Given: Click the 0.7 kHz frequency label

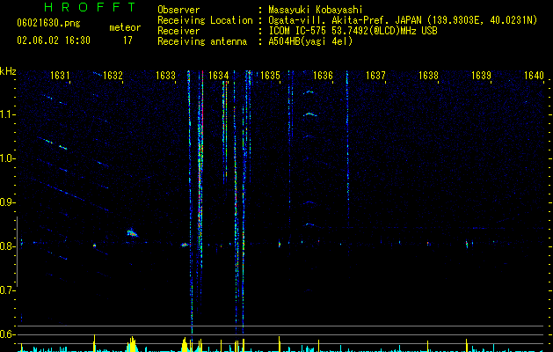Looking at the screenshot, I should coord(7,290).
